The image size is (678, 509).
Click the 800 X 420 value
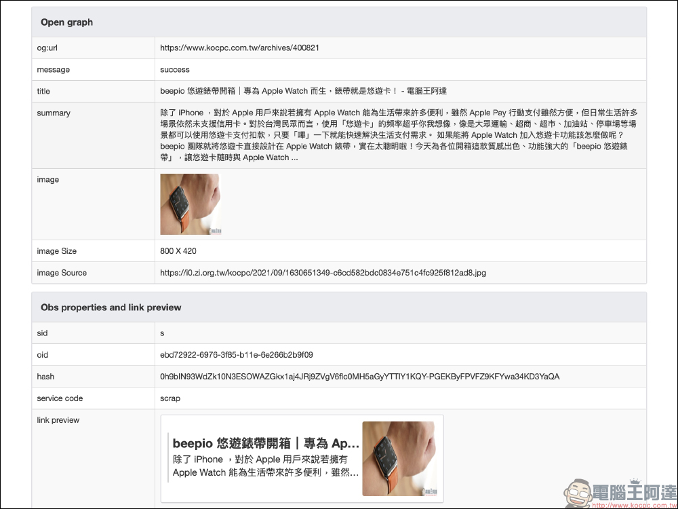(178, 251)
